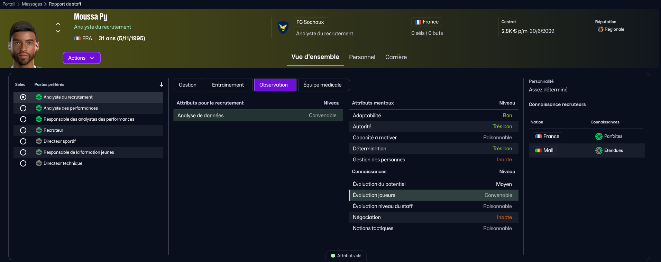661x262 pixels.
Task: Click the green Attributs clé legend dot
Action: [x=333, y=256]
